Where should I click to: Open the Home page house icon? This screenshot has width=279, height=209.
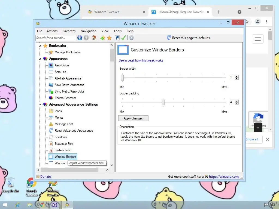(x=94, y=38)
